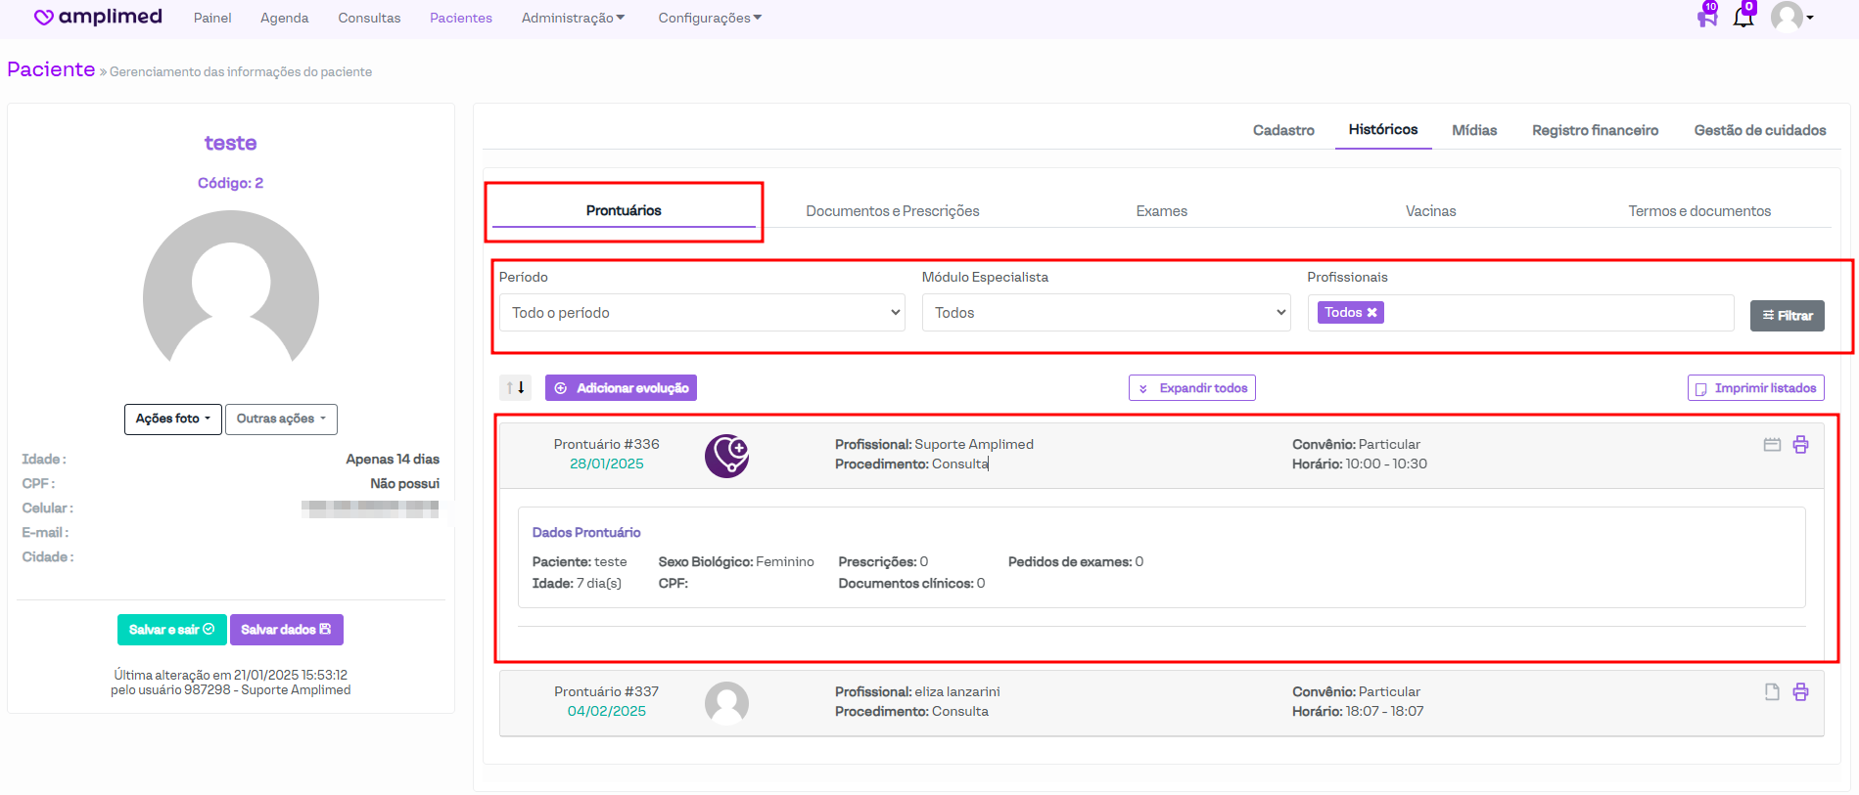Print Prontuário #336 using printer icon
This screenshot has width=1859, height=795.
[x=1800, y=445]
